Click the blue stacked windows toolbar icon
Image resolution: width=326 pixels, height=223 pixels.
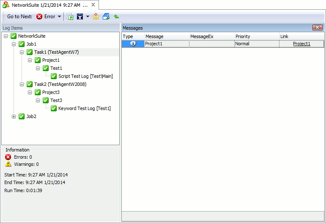(x=106, y=17)
